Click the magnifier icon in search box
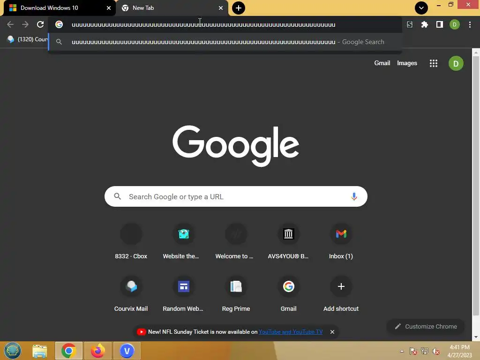This screenshot has height=360, width=480. click(x=118, y=196)
